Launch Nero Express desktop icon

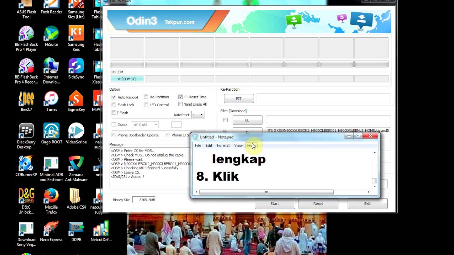[x=51, y=232]
